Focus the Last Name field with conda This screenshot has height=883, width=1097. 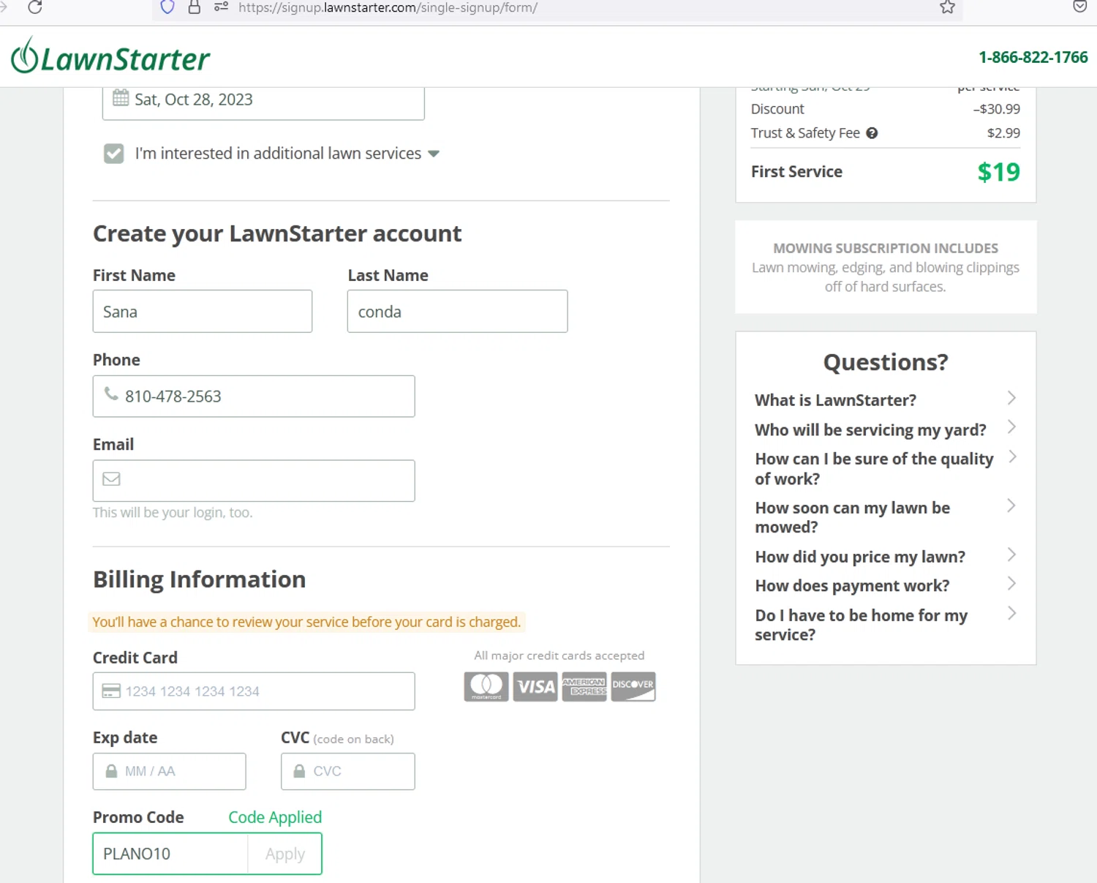point(457,312)
